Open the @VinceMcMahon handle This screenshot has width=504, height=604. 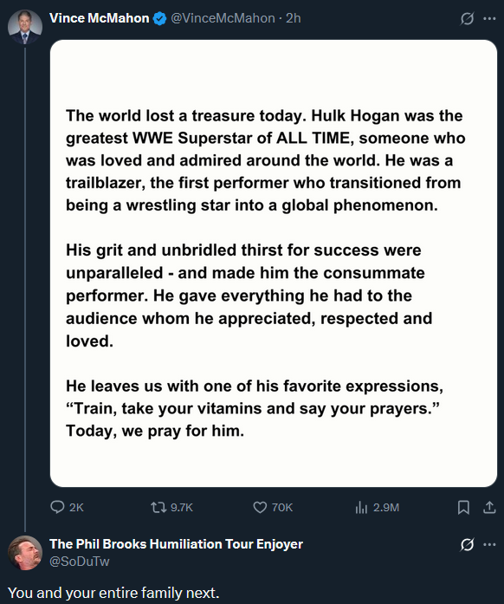coord(223,18)
